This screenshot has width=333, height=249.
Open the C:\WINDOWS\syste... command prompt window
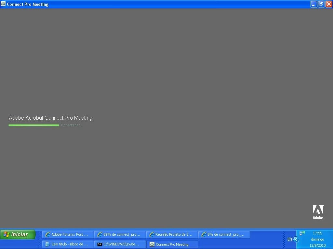120,244
